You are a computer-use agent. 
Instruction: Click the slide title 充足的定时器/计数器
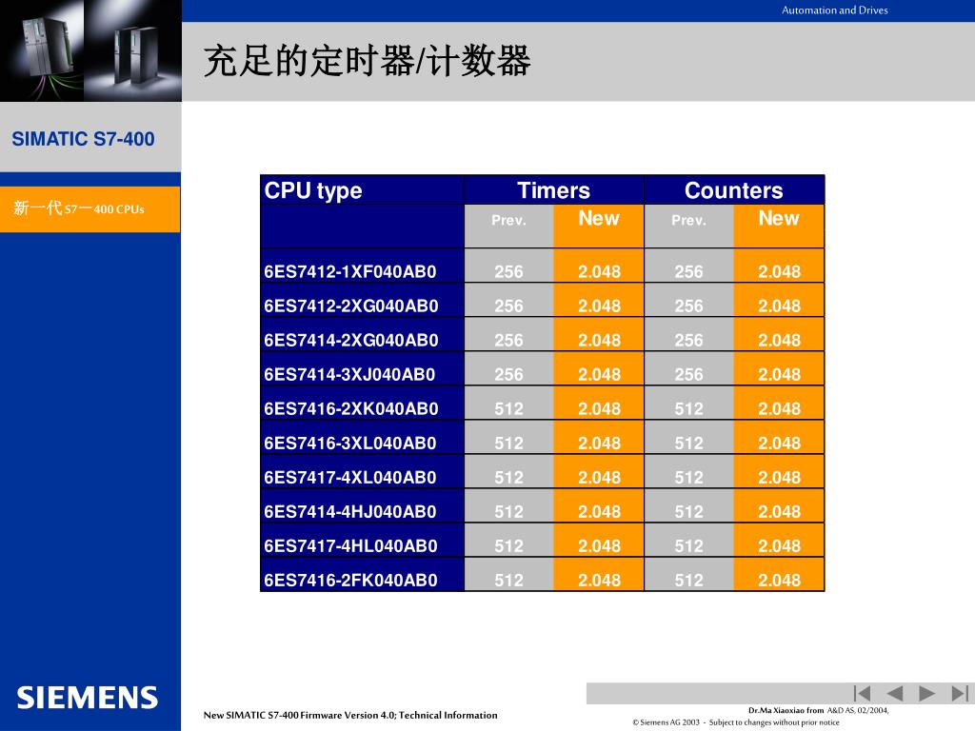367,61
